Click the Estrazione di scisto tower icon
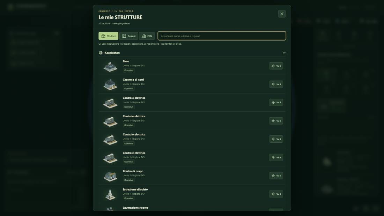 pyautogui.click(x=110, y=194)
